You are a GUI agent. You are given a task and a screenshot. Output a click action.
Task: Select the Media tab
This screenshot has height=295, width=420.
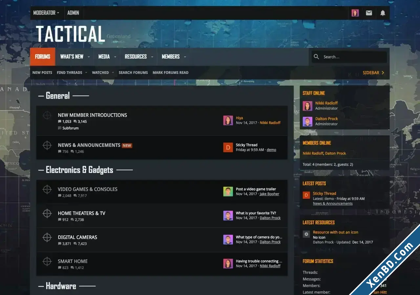(104, 56)
